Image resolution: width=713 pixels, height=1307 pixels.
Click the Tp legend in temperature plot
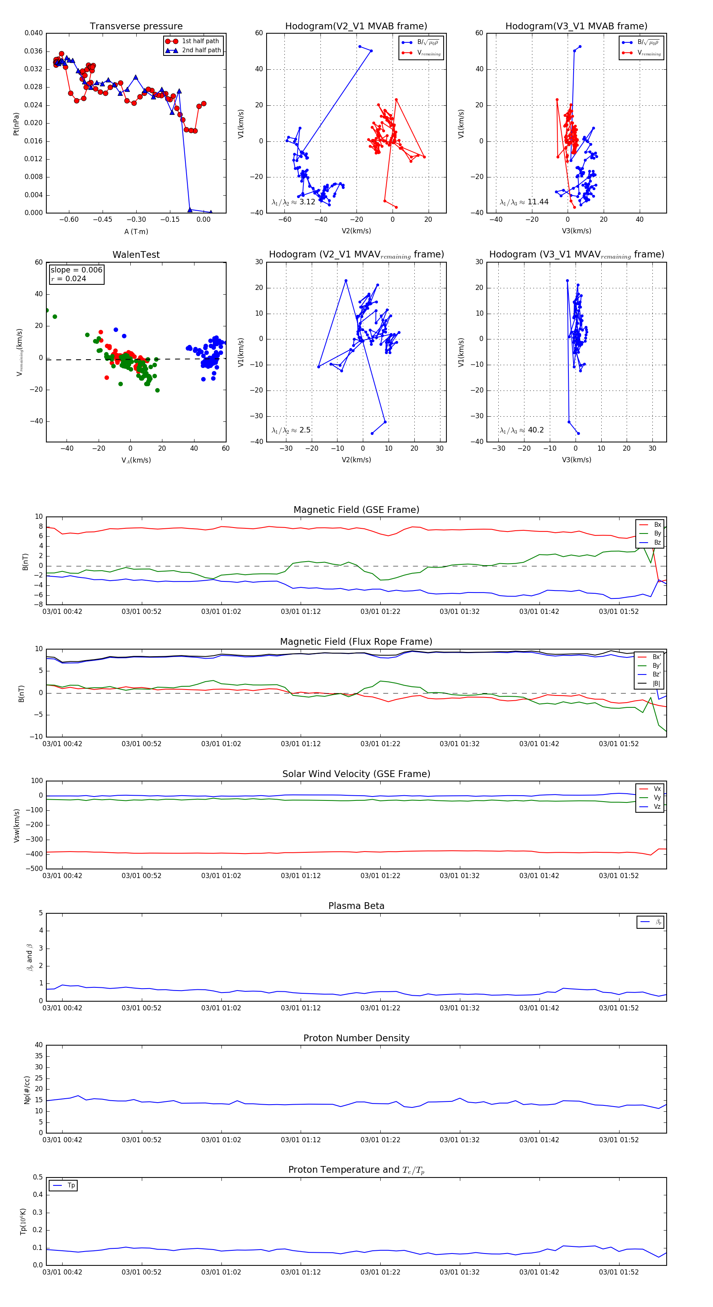(x=63, y=1186)
